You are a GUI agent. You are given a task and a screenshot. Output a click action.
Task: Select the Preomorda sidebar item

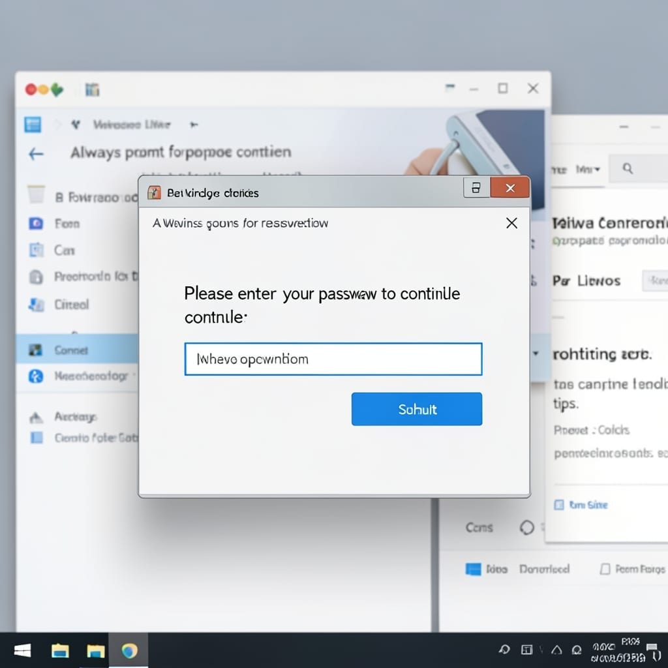[x=96, y=277]
